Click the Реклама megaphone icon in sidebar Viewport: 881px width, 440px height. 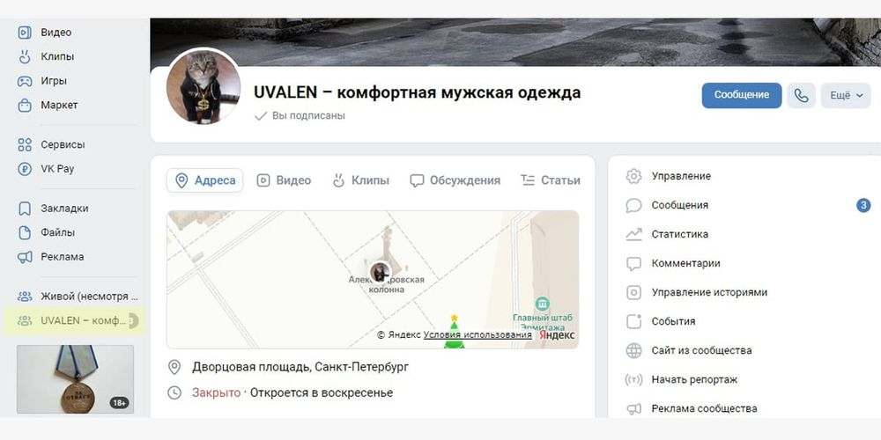24,257
